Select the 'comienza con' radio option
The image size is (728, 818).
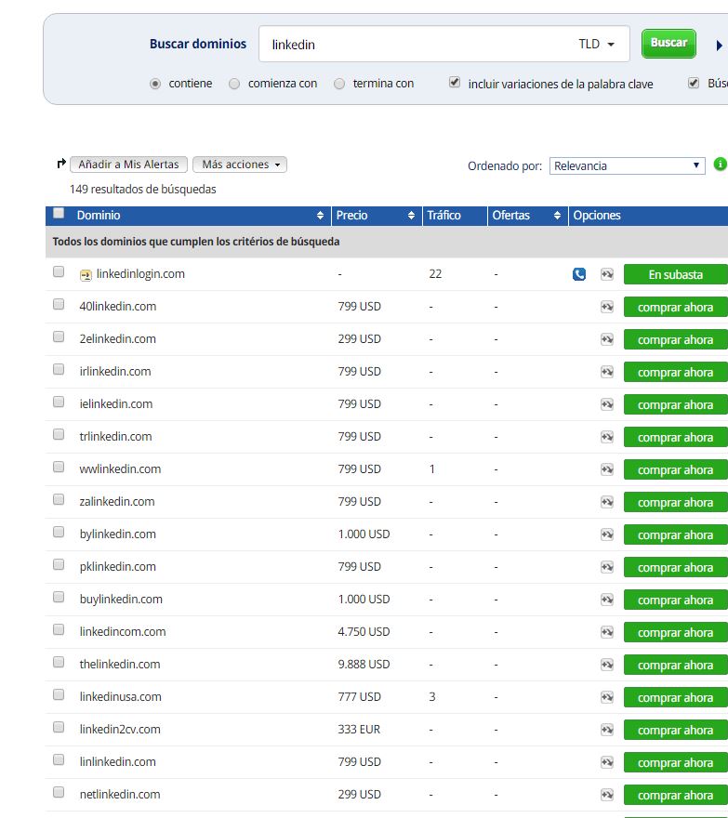pos(234,84)
